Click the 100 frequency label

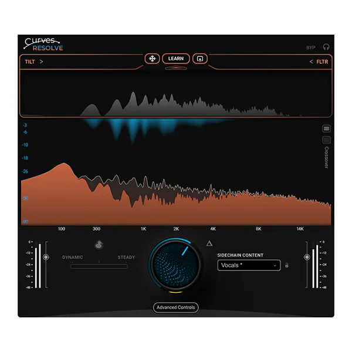62,229
